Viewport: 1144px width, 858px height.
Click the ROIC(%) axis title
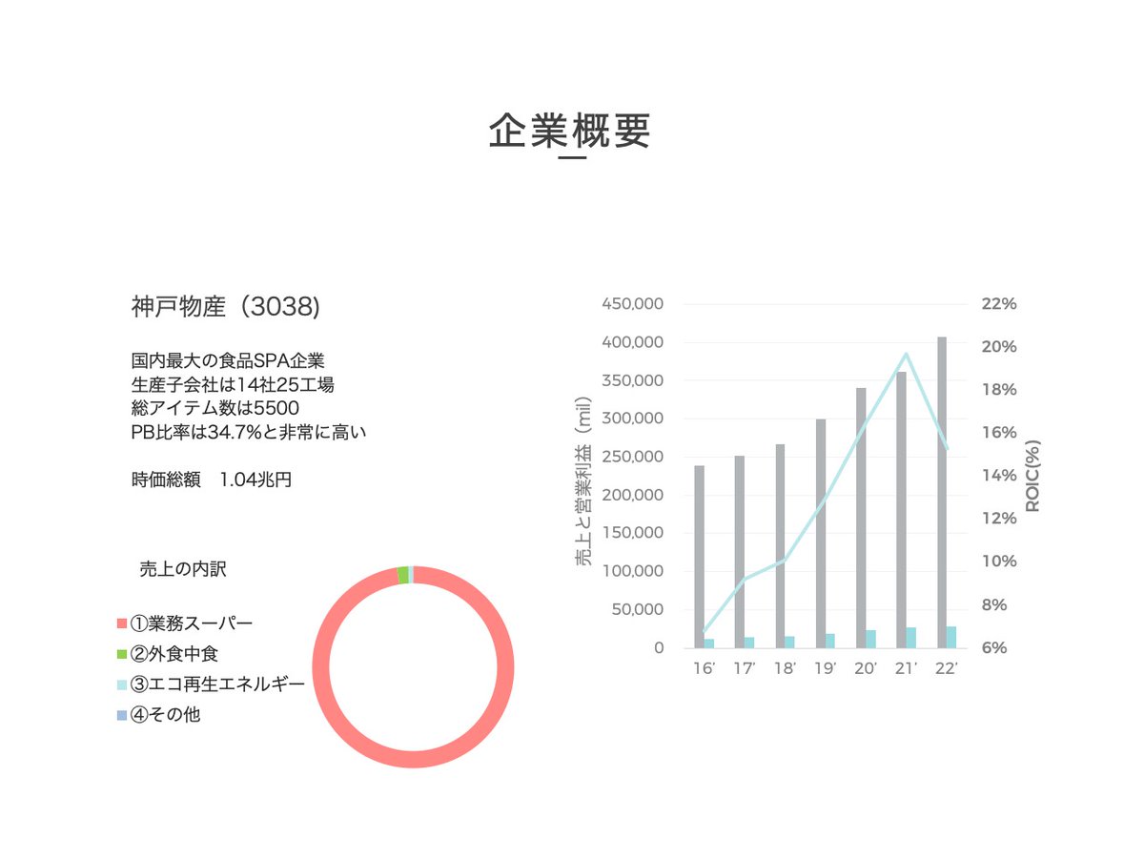pyautogui.click(x=1033, y=476)
